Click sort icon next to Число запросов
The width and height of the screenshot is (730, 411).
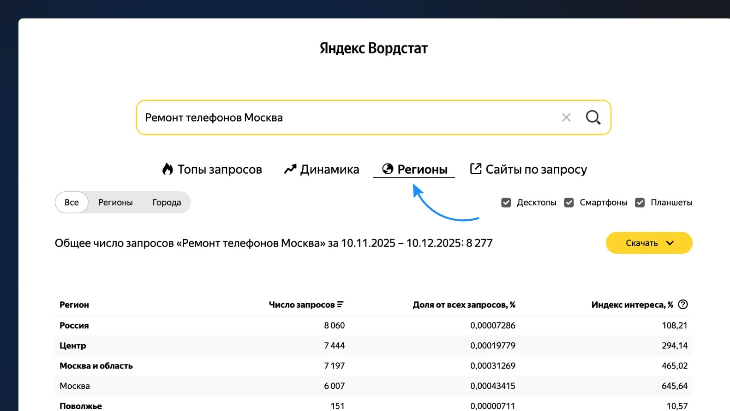(x=340, y=305)
